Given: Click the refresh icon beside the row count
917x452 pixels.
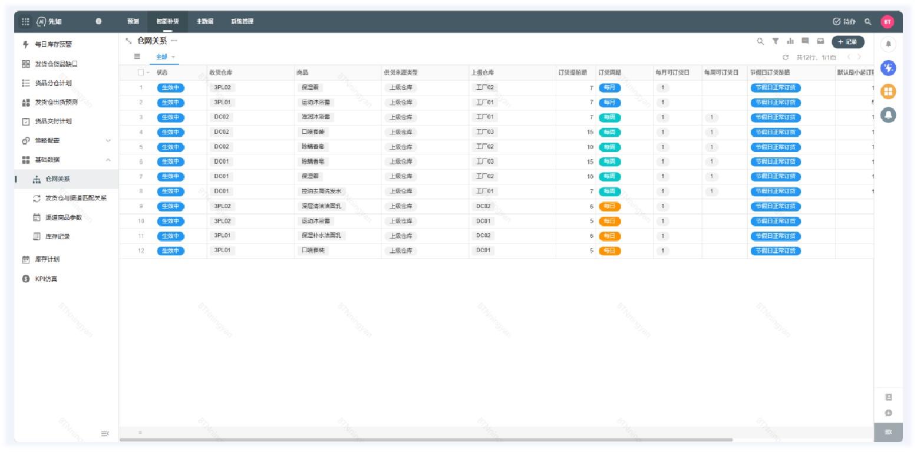Looking at the screenshot, I should pyautogui.click(x=785, y=57).
